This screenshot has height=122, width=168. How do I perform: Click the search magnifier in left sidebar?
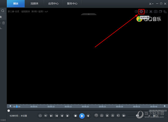[3, 11]
